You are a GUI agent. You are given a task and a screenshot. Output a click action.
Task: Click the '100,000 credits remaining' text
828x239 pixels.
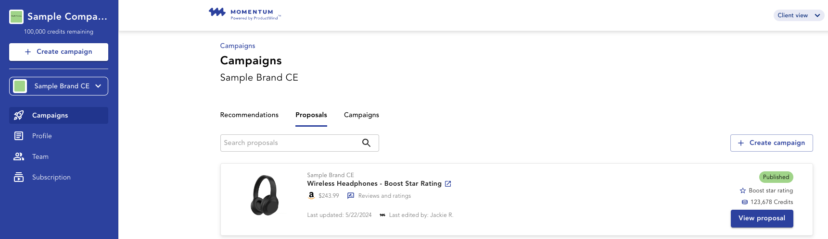click(59, 32)
